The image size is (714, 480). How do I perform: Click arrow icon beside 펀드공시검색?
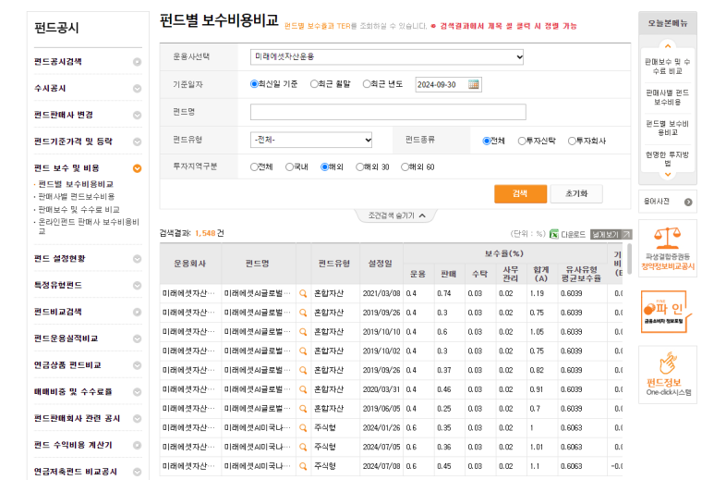[137, 62]
